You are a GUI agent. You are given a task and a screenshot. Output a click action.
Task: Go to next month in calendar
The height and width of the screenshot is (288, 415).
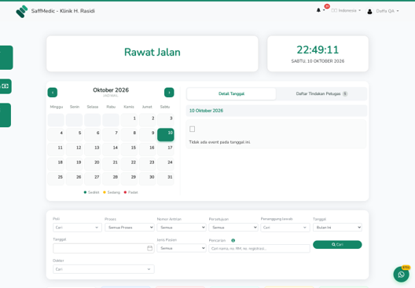point(169,93)
